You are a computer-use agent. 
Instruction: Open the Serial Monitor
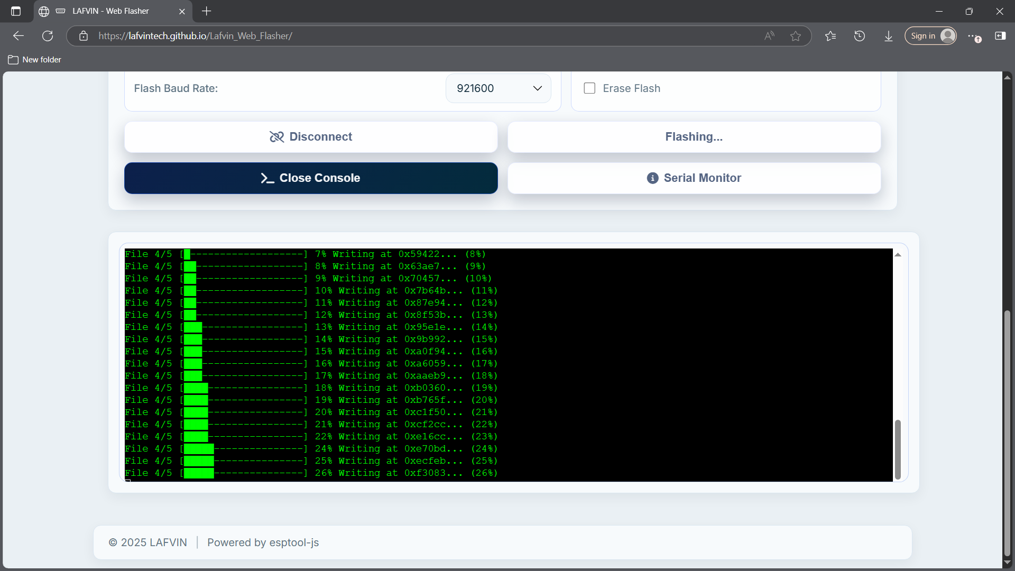694,178
